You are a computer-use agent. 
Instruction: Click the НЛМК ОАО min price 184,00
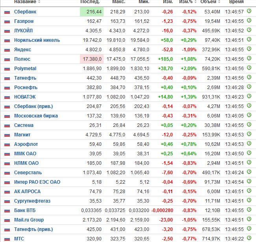142,163
